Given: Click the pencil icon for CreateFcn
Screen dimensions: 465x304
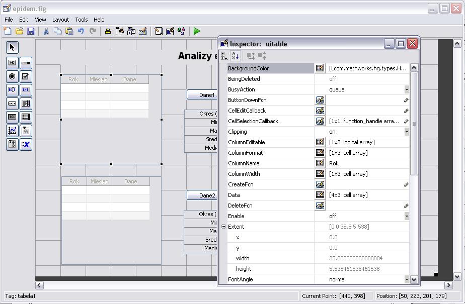Looking at the screenshot, I should pos(406,185).
